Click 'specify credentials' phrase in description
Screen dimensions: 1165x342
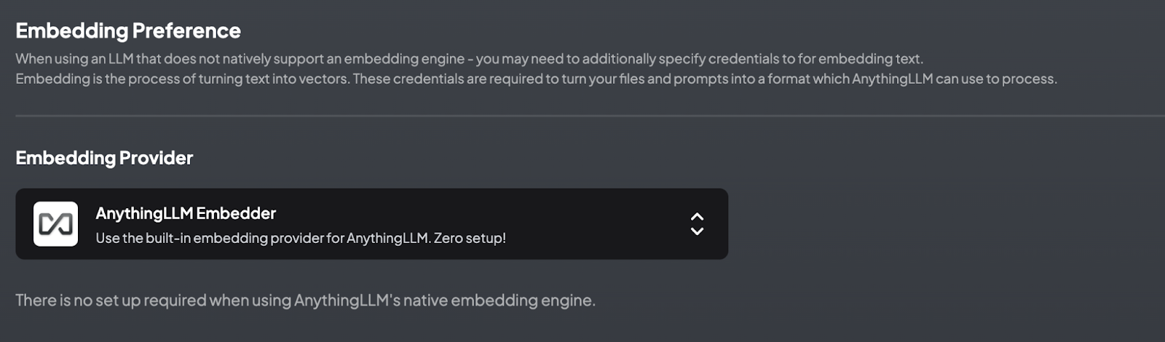(717, 58)
